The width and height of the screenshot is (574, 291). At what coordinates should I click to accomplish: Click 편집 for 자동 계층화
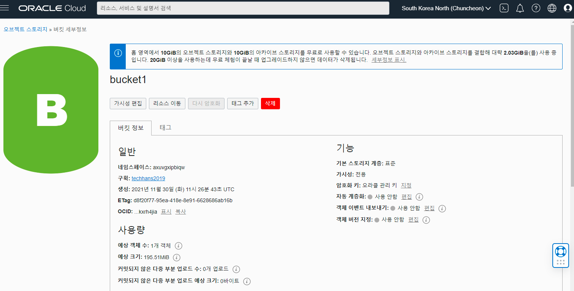[x=407, y=197]
